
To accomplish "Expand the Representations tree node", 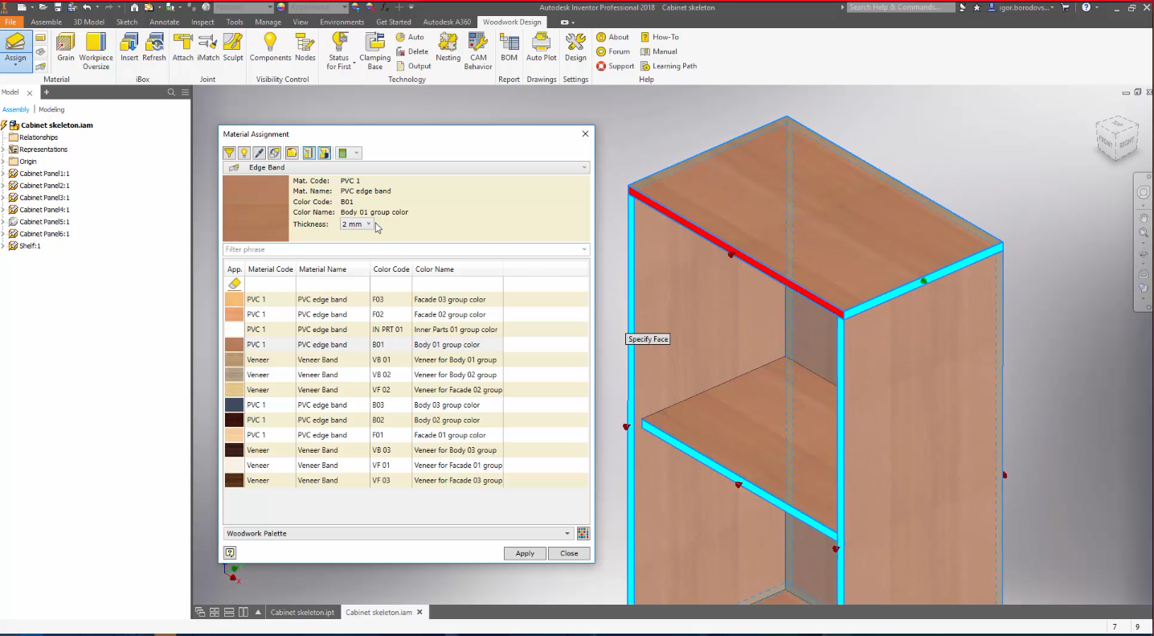I will point(3,150).
